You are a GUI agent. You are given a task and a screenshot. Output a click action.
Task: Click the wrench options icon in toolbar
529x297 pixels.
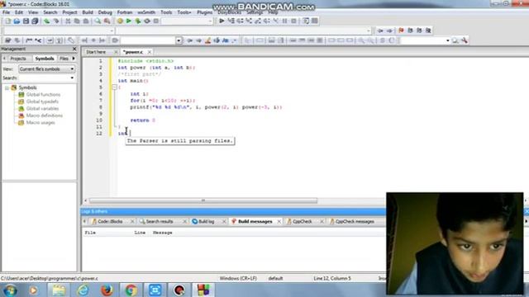click(465, 40)
